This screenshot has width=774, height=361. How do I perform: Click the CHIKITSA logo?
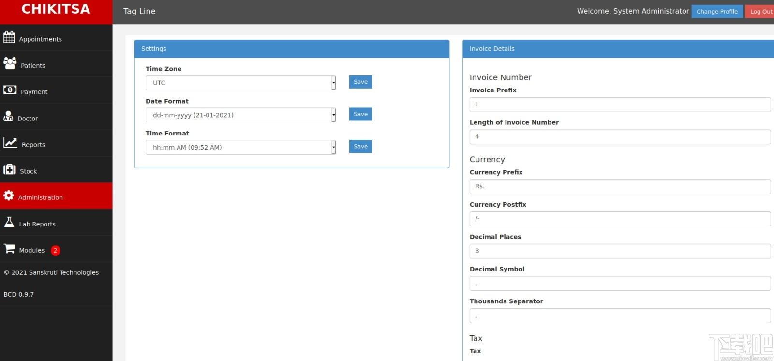(56, 9)
